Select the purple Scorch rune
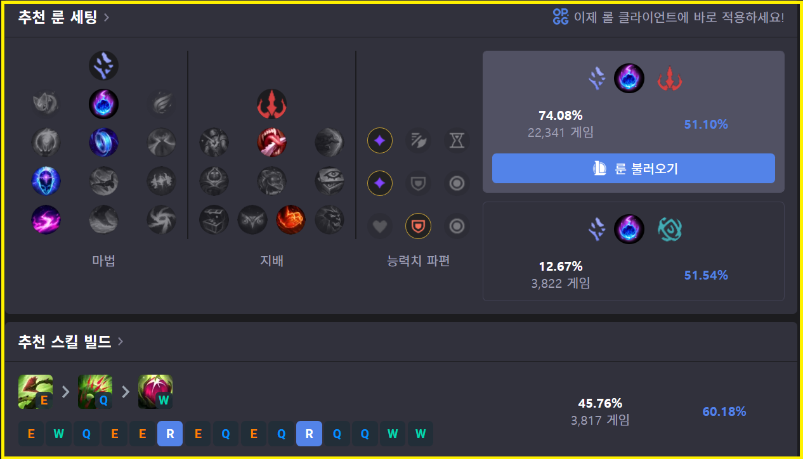 point(46,219)
